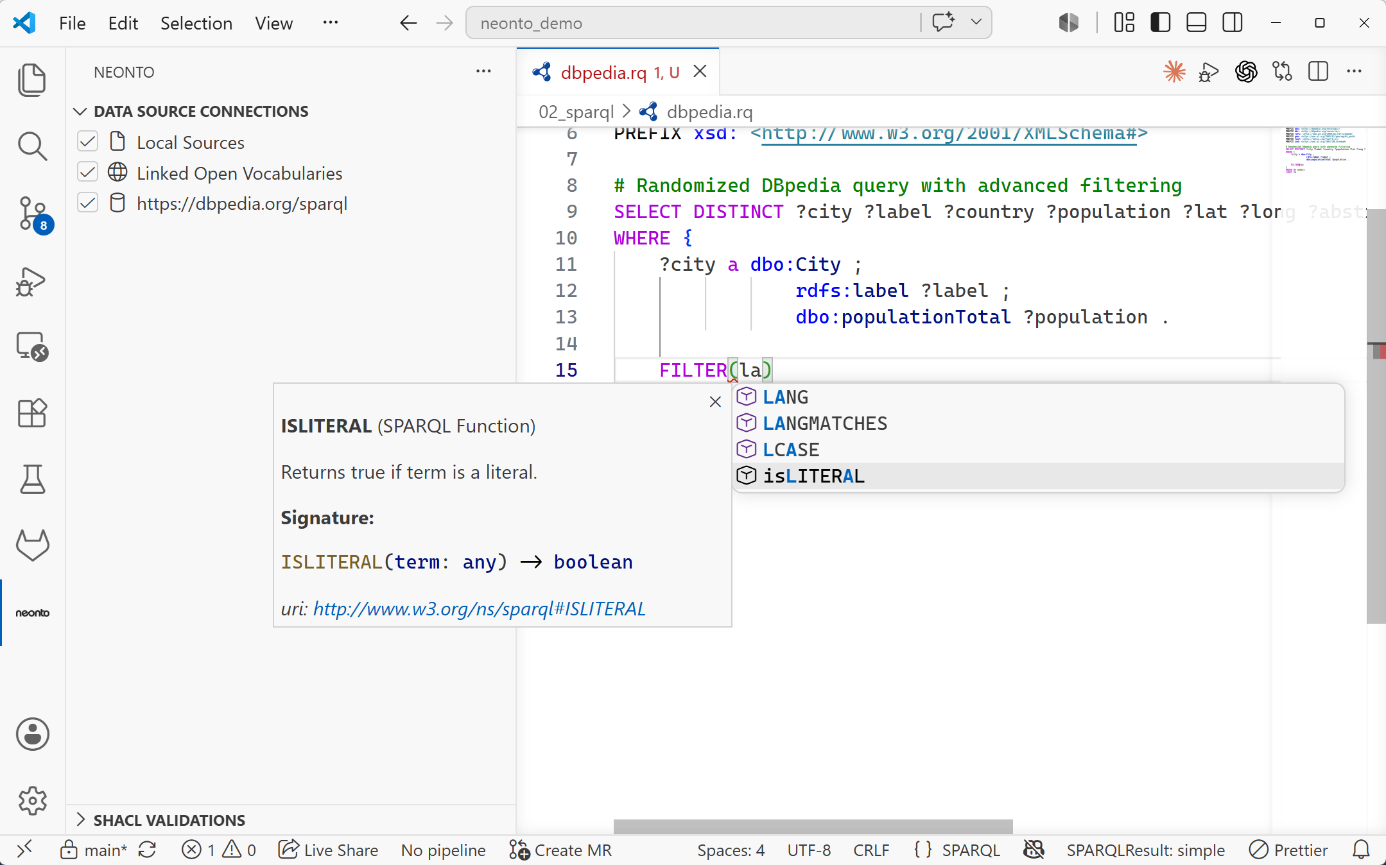Image resolution: width=1386 pixels, height=865 pixels.
Task: Open NEONTO panel more actions menu
Action: (x=483, y=71)
